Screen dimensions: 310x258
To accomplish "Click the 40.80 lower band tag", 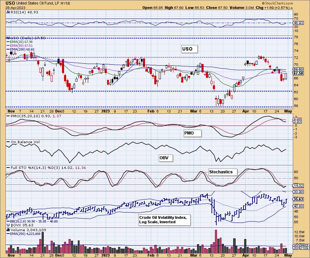I will [298, 206].
